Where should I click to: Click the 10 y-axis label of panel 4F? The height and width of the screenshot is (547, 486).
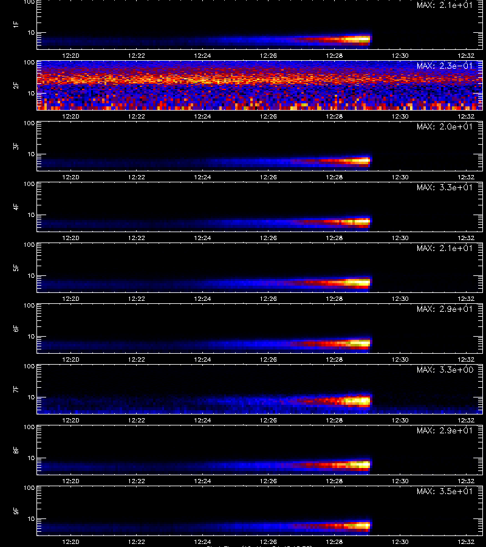pos(32,215)
